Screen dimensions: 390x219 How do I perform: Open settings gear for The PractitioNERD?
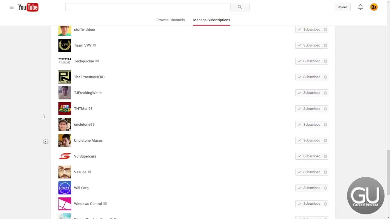(x=325, y=77)
